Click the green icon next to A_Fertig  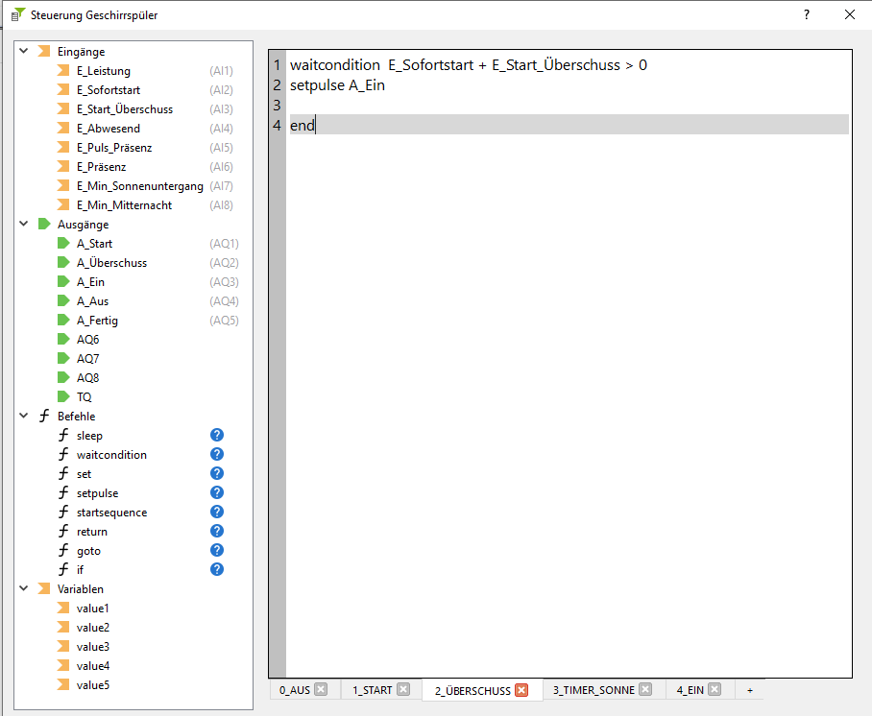[x=63, y=321]
